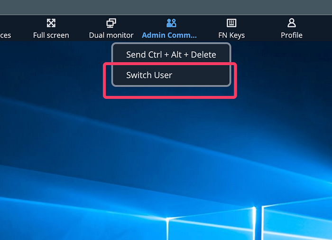Collapse the Admin Comm... dropdown via its label

(x=169, y=35)
